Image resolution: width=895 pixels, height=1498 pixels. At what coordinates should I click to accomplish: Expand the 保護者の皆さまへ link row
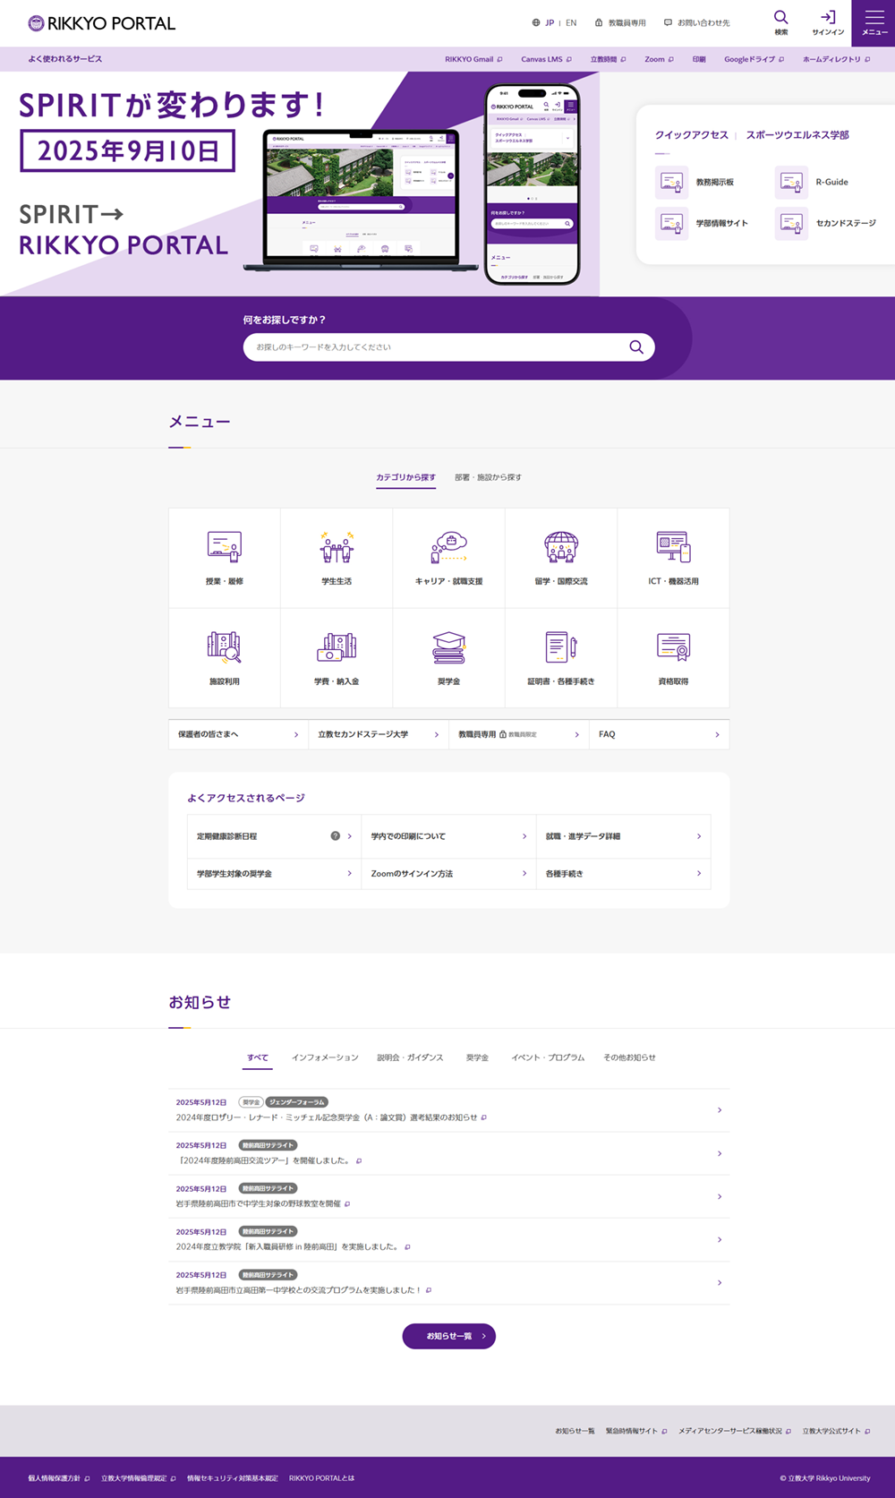click(238, 734)
